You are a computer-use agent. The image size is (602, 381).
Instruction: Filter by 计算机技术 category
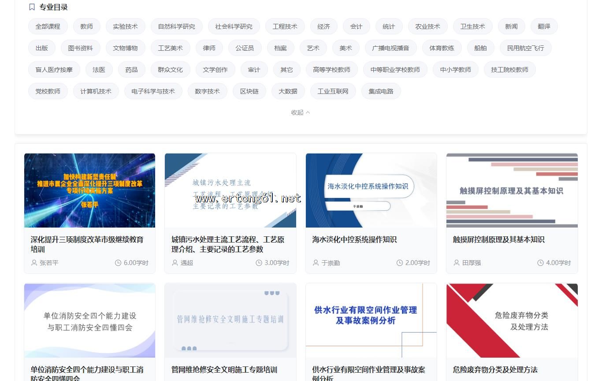tap(96, 91)
